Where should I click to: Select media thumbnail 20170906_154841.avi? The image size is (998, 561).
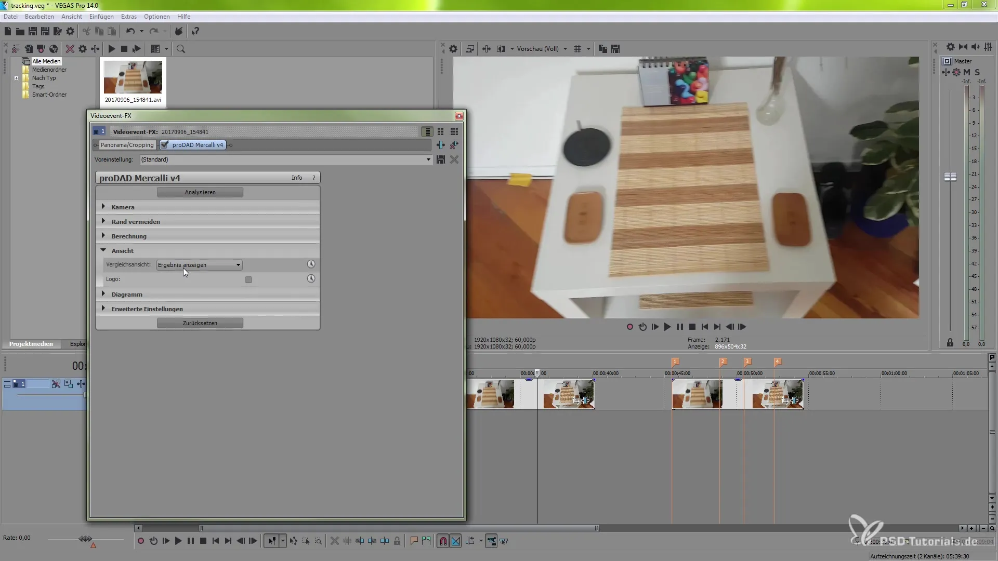pyautogui.click(x=133, y=82)
